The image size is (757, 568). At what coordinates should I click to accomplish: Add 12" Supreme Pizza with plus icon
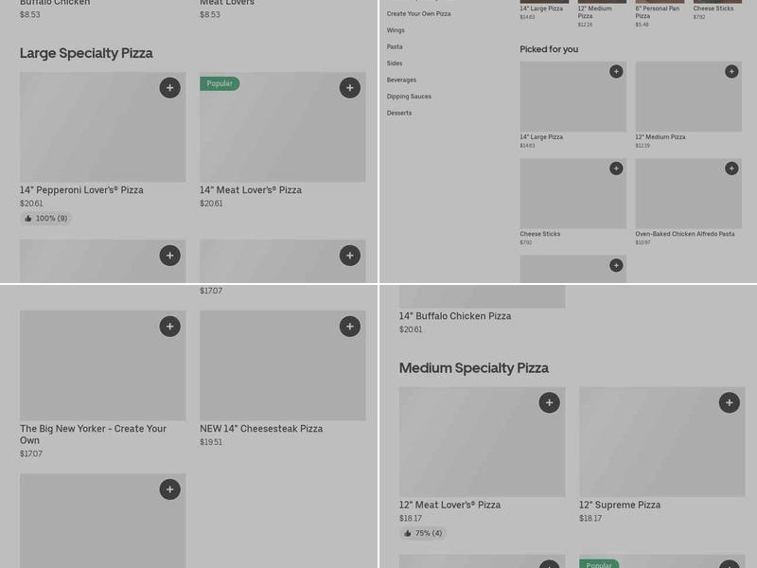click(x=730, y=403)
